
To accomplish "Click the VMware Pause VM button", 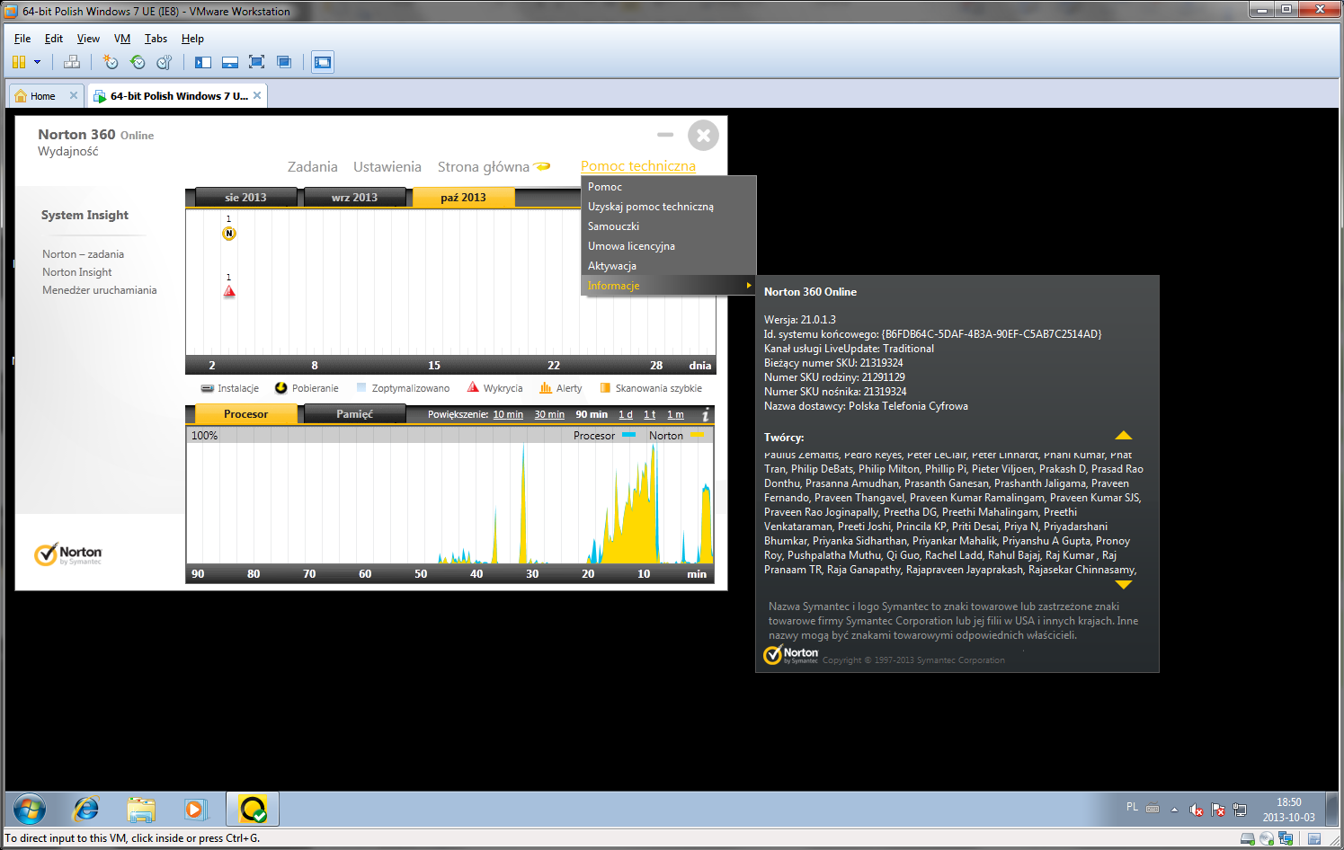I will [19, 62].
